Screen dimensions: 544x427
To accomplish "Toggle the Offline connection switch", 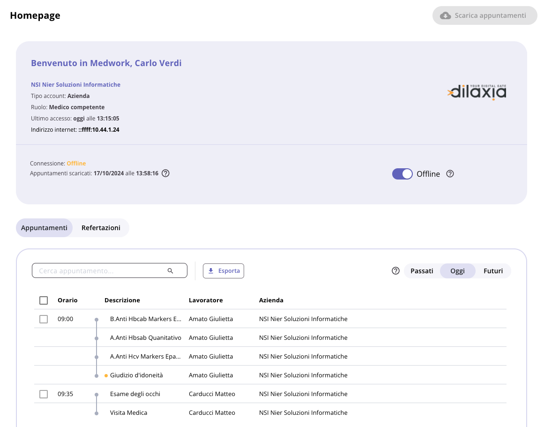I will tap(402, 174).
